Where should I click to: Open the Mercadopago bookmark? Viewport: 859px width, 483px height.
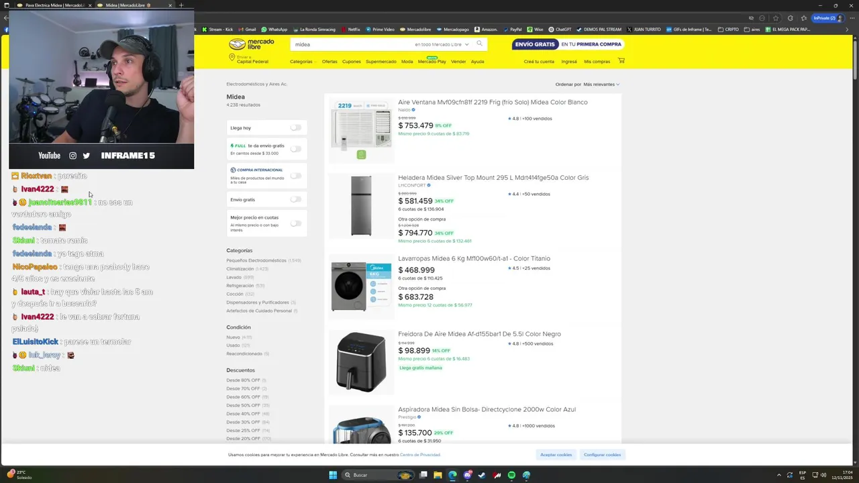pyautogui.click(x=452, y=30)
